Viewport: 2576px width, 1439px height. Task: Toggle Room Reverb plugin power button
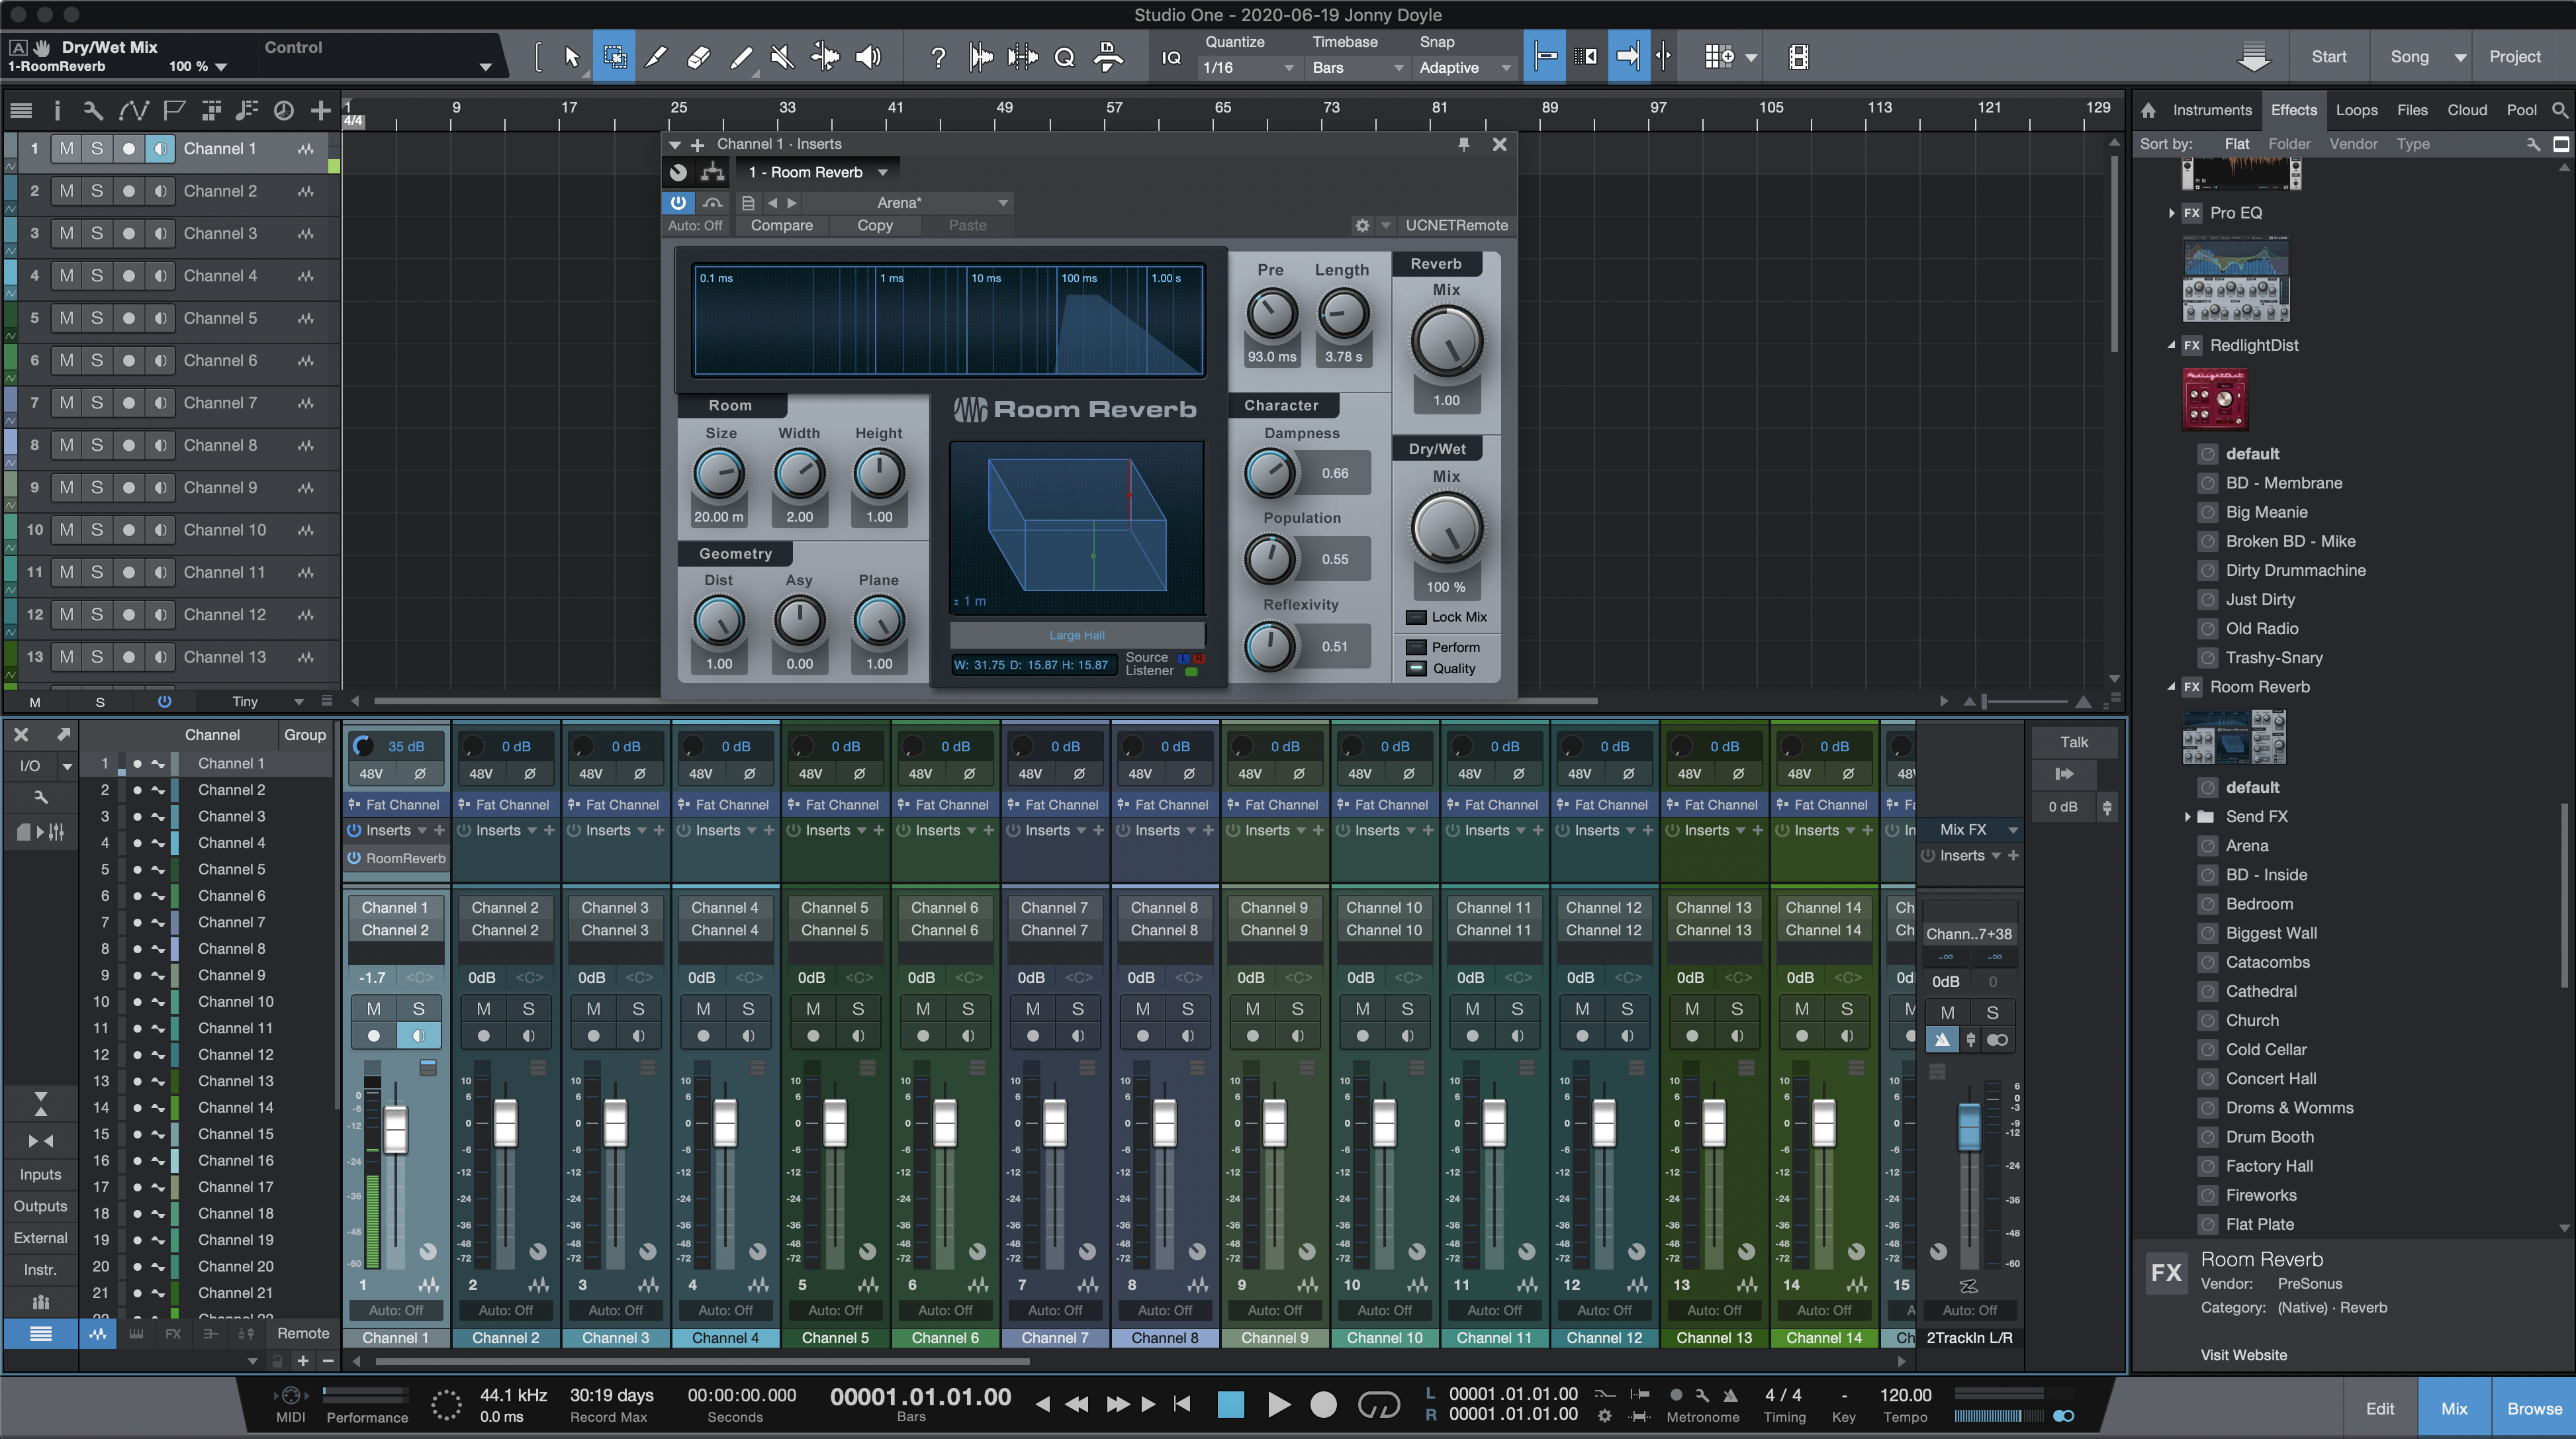click(x=678, y=202)
